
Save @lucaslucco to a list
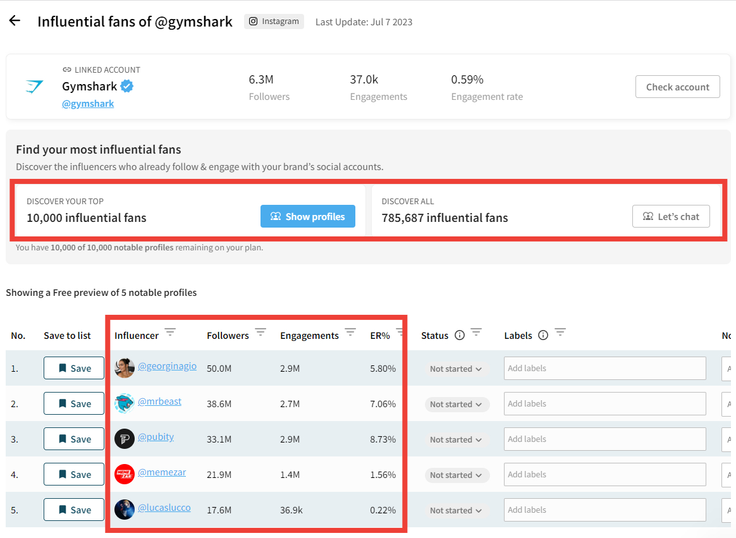click(x=74, y=510)
